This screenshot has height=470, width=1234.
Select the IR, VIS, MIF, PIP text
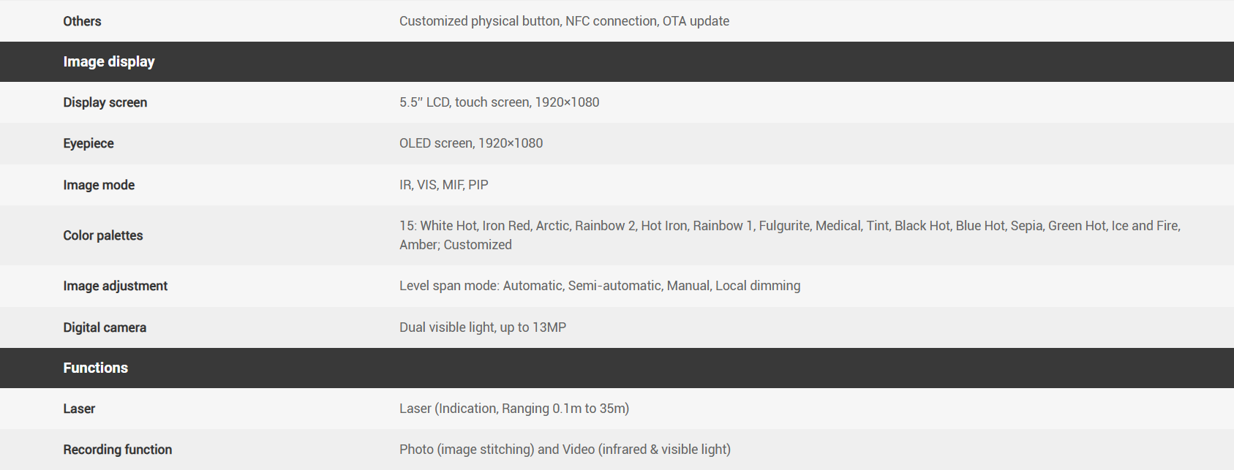pos(443,185)
